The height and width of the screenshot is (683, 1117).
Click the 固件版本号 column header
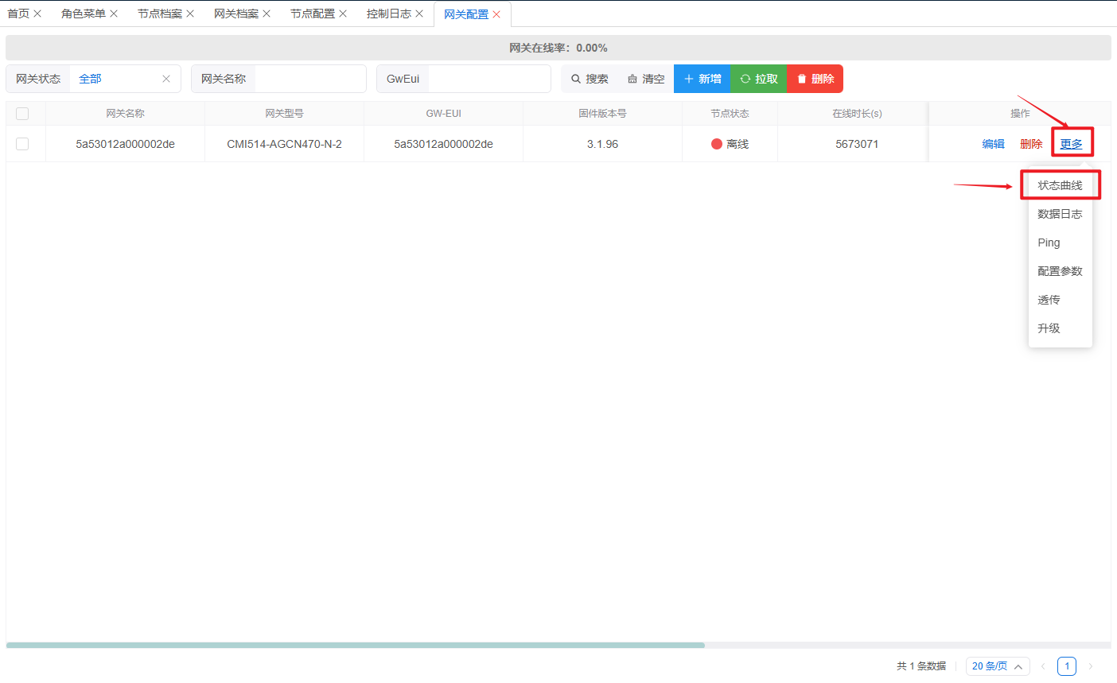click(603, 114)
